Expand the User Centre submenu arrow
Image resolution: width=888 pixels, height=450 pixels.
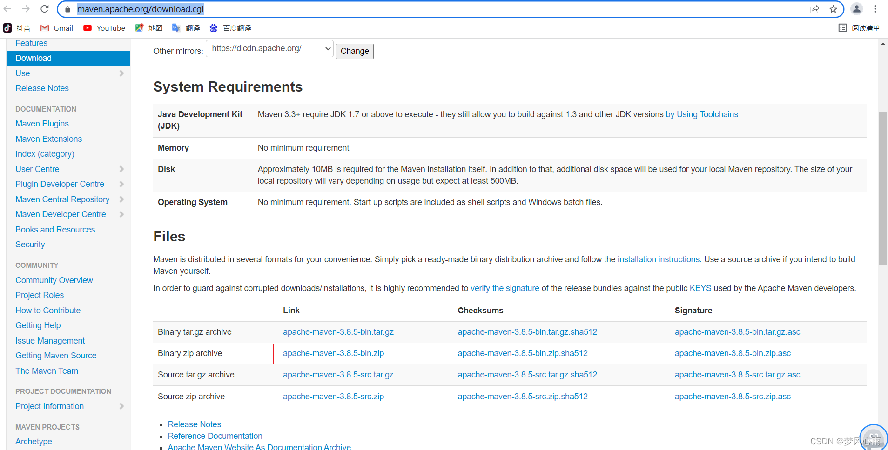pyautogui.click(x=121, y=169)
